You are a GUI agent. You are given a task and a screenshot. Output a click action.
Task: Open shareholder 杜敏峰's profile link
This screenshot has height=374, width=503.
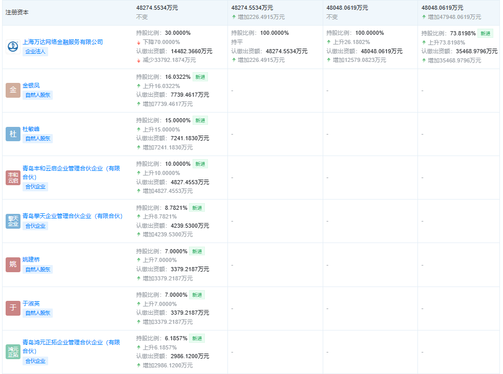(31, 129)
